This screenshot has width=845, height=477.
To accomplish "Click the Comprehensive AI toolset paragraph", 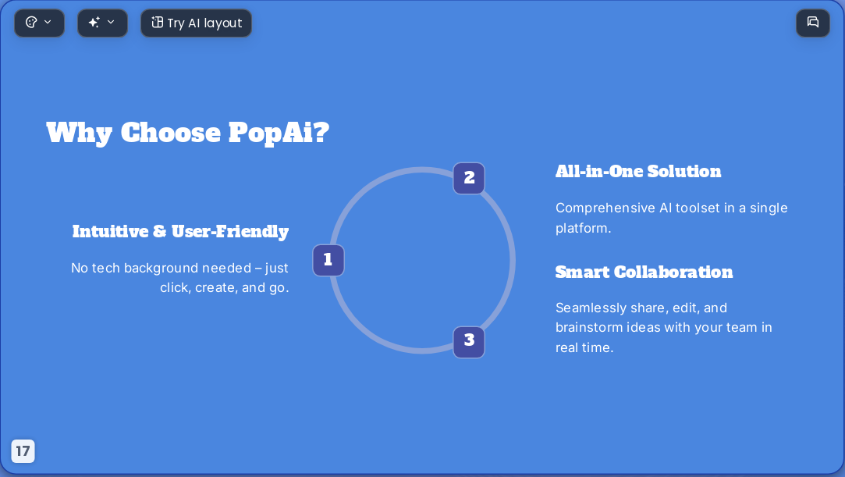I will coord(672,218).
